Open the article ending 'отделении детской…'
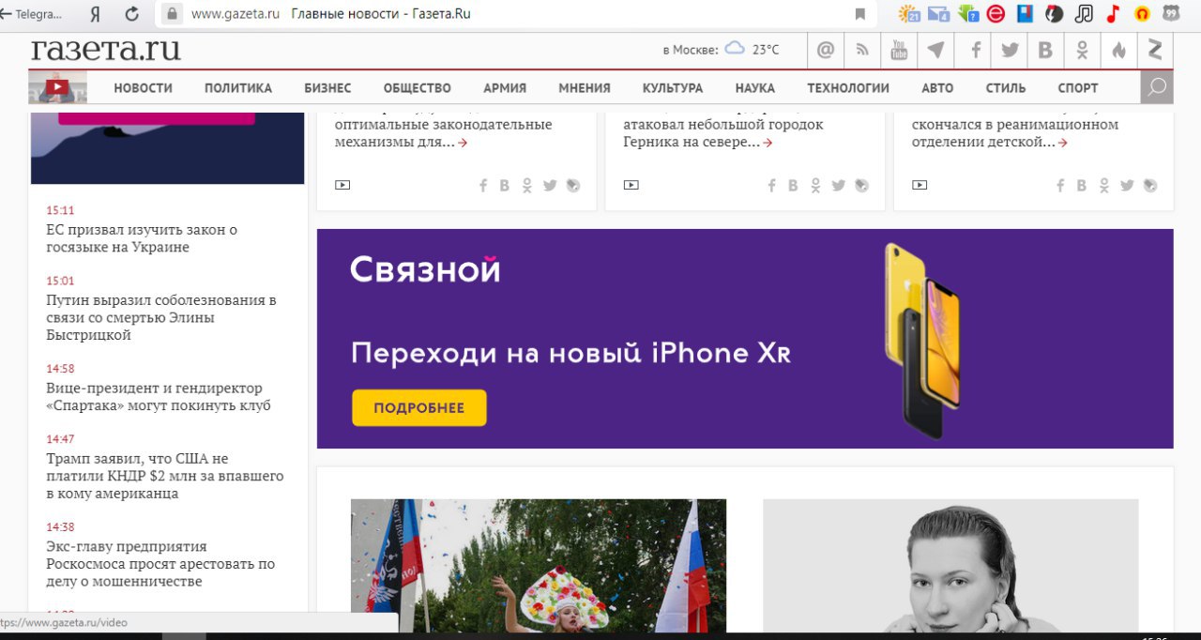 pyautogui.click(x=1015, y=133)
